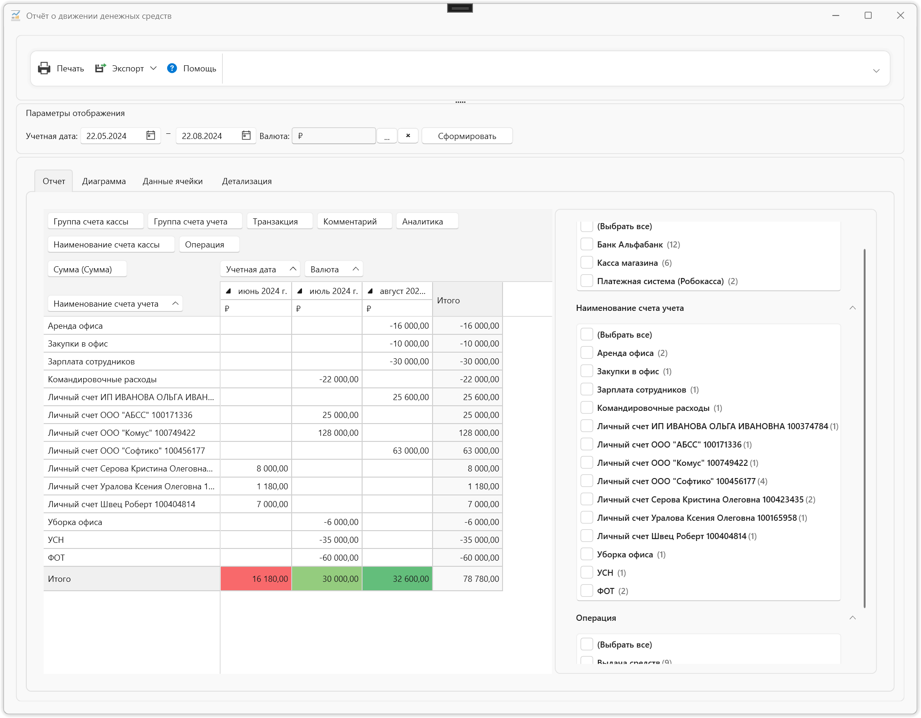Check the Командировочные расходы filter checkbox
This screenshot has width=921, height=718.
[x=587, y=408]
